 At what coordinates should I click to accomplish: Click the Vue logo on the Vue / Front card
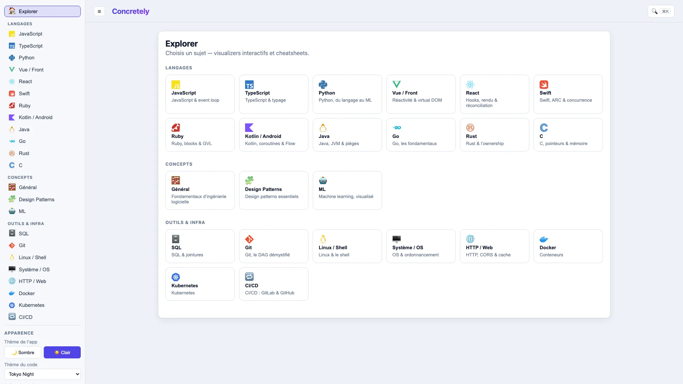[x=397, y=85]
